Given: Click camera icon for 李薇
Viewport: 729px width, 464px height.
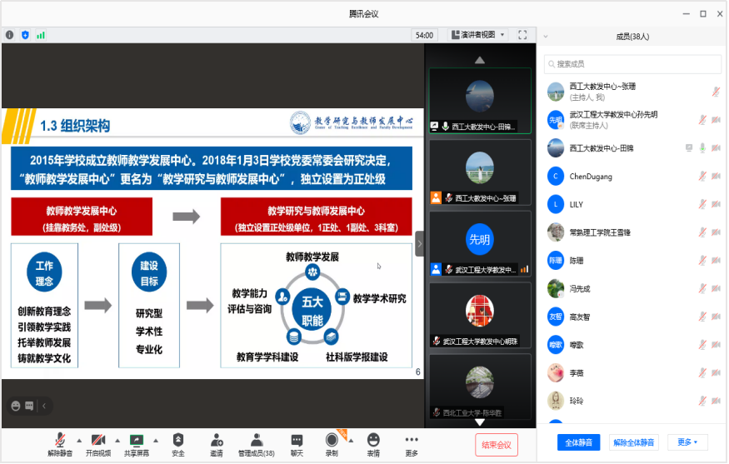Looking at the screenshot, I should (716, 373).
